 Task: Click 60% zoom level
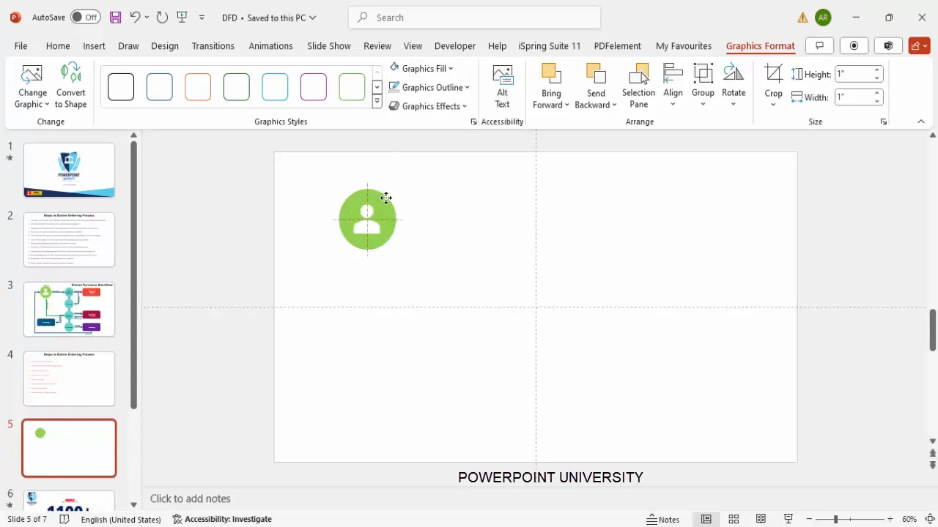[909, 519]
